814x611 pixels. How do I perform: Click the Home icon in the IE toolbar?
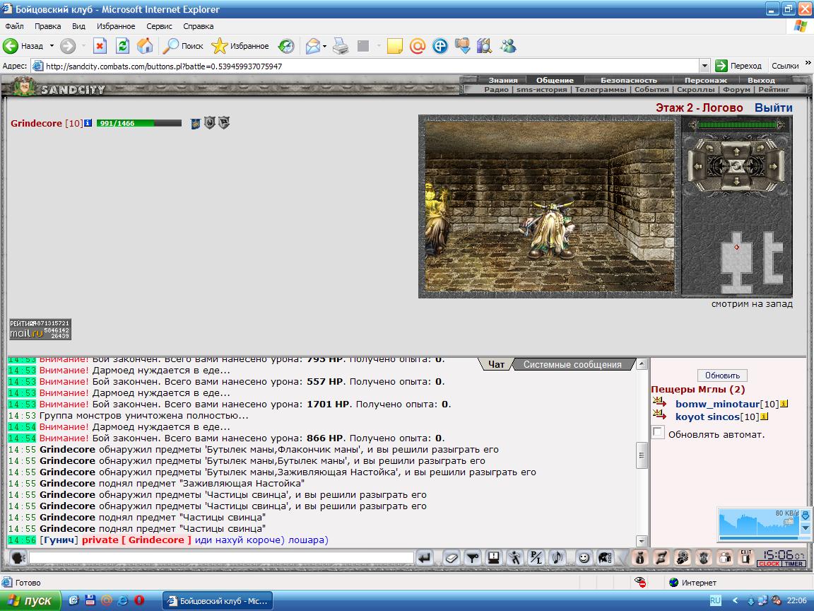tap(145, 46)
